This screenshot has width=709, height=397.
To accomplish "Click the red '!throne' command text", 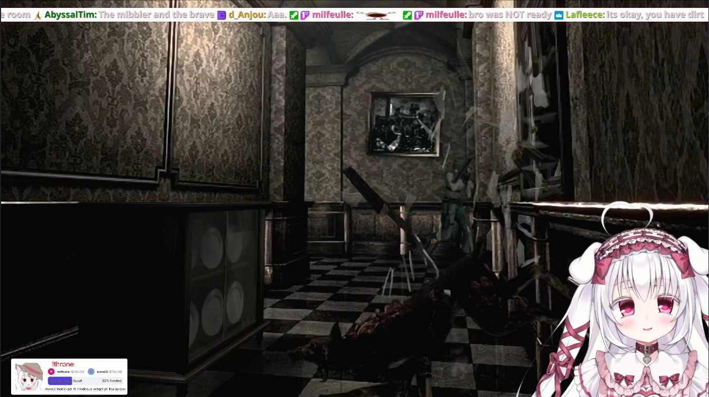I will (63, 364).
